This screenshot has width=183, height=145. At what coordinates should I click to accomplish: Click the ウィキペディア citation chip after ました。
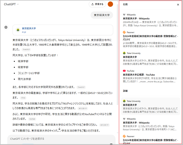26,50
